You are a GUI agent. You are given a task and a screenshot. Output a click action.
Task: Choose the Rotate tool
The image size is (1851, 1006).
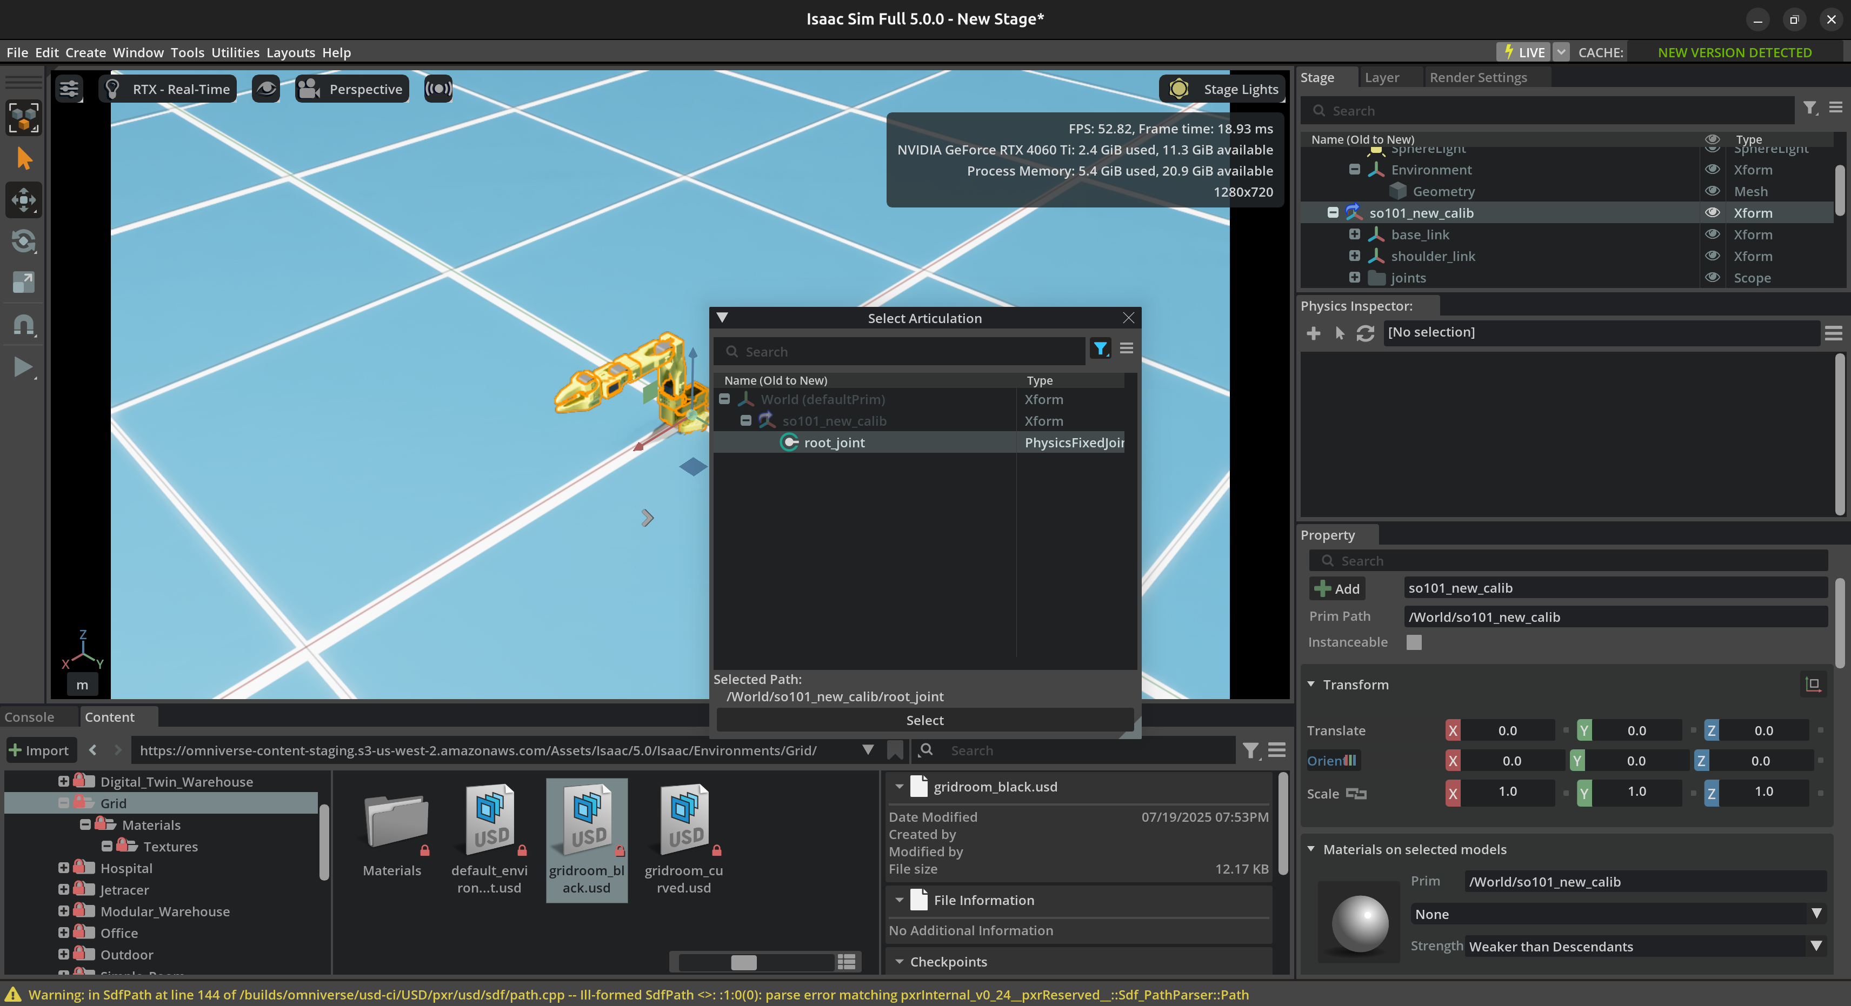[24, 242]
